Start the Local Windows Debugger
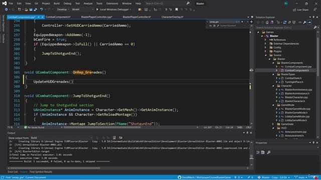The image size is (321, 180). tap(113, 9)
